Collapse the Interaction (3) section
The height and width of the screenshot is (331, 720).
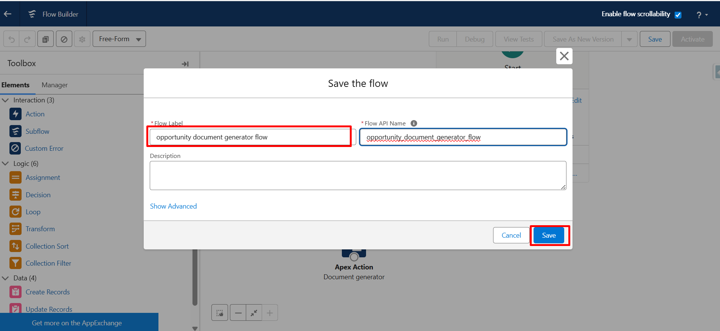click(6, 100)
